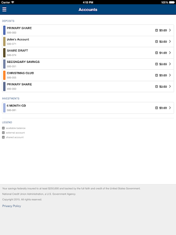Expand 6 MONTH CD chevron arrow

(x=170, y=108)
